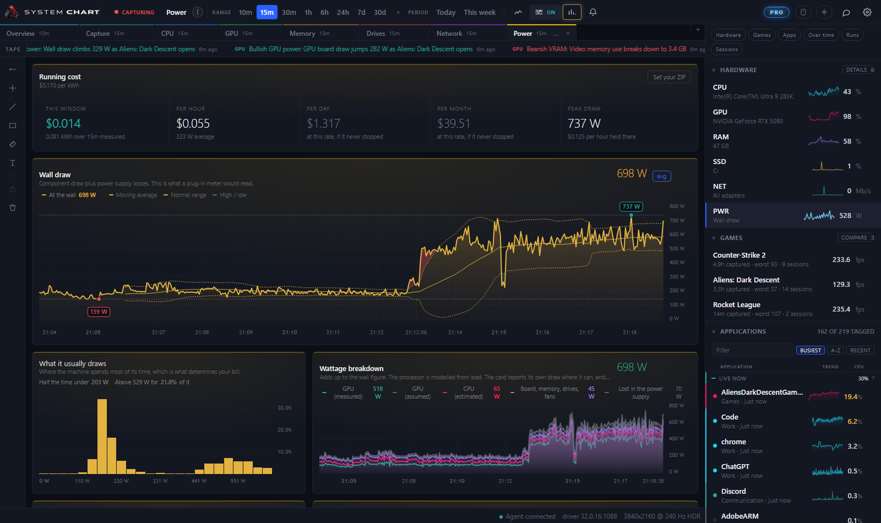Switch to bar chart view icon
Viewport: 881px width, 523px height.
(x=572, y=12)
